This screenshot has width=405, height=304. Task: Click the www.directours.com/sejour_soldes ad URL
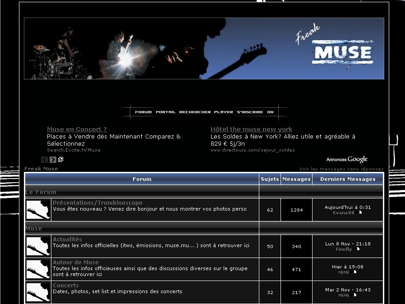click(253, 150)
